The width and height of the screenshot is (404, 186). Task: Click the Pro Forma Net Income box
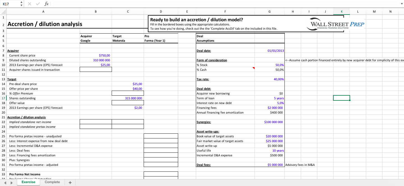(x=161, y=174)
